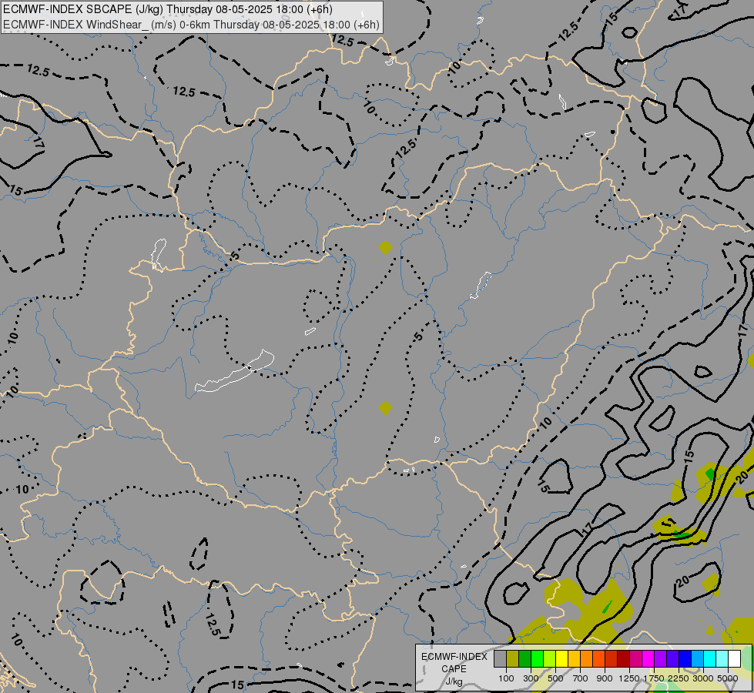Viewport: 754px width, 693px height.
Task: Select the WindShear_ (m/s) 0-6km title line
Action: pyautogui.click(x=191, y=25)
